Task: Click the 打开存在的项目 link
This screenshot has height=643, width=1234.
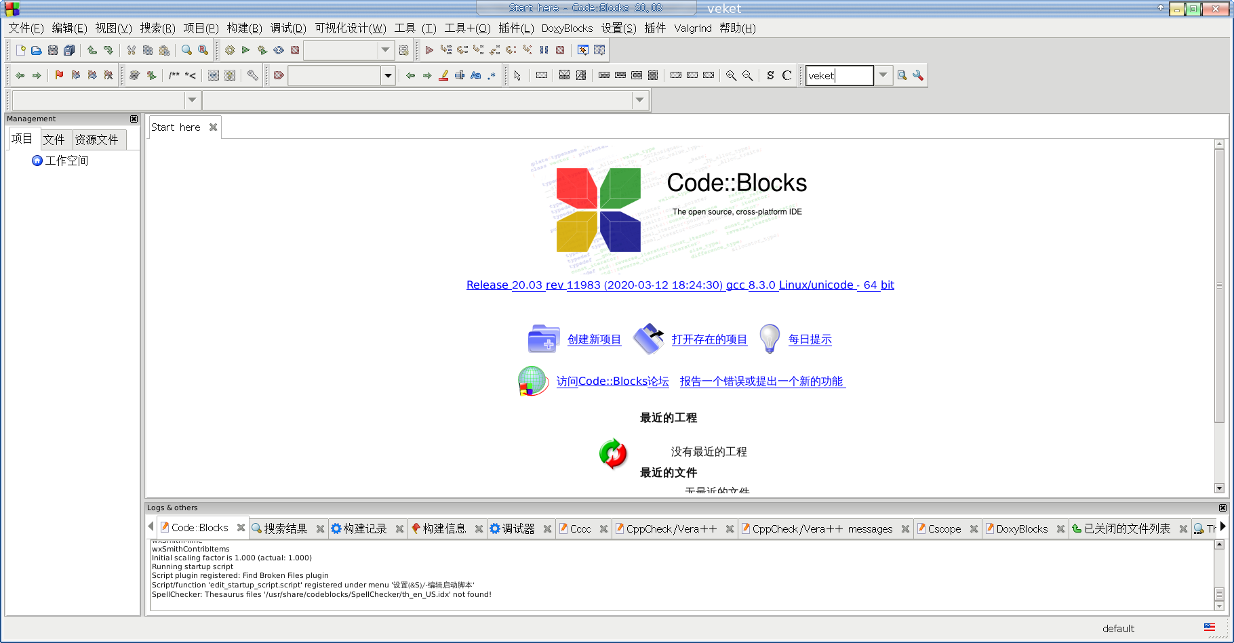Action: point(709,339)
